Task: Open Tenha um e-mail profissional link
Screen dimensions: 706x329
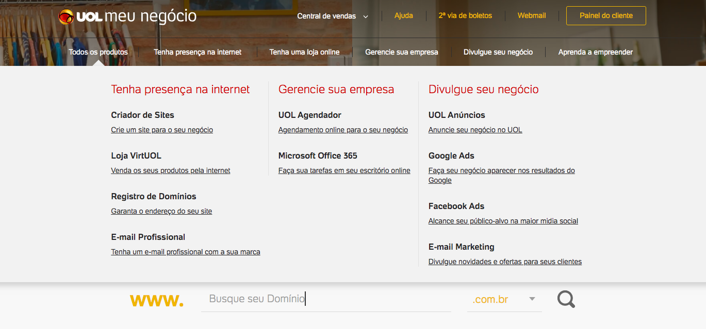Action: (x=186, y=252)
